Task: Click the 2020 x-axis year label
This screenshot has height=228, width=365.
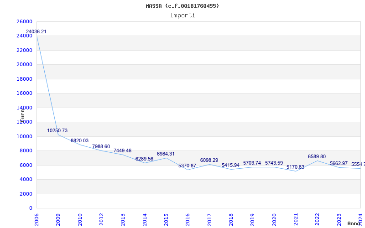Action: [274, 220]
